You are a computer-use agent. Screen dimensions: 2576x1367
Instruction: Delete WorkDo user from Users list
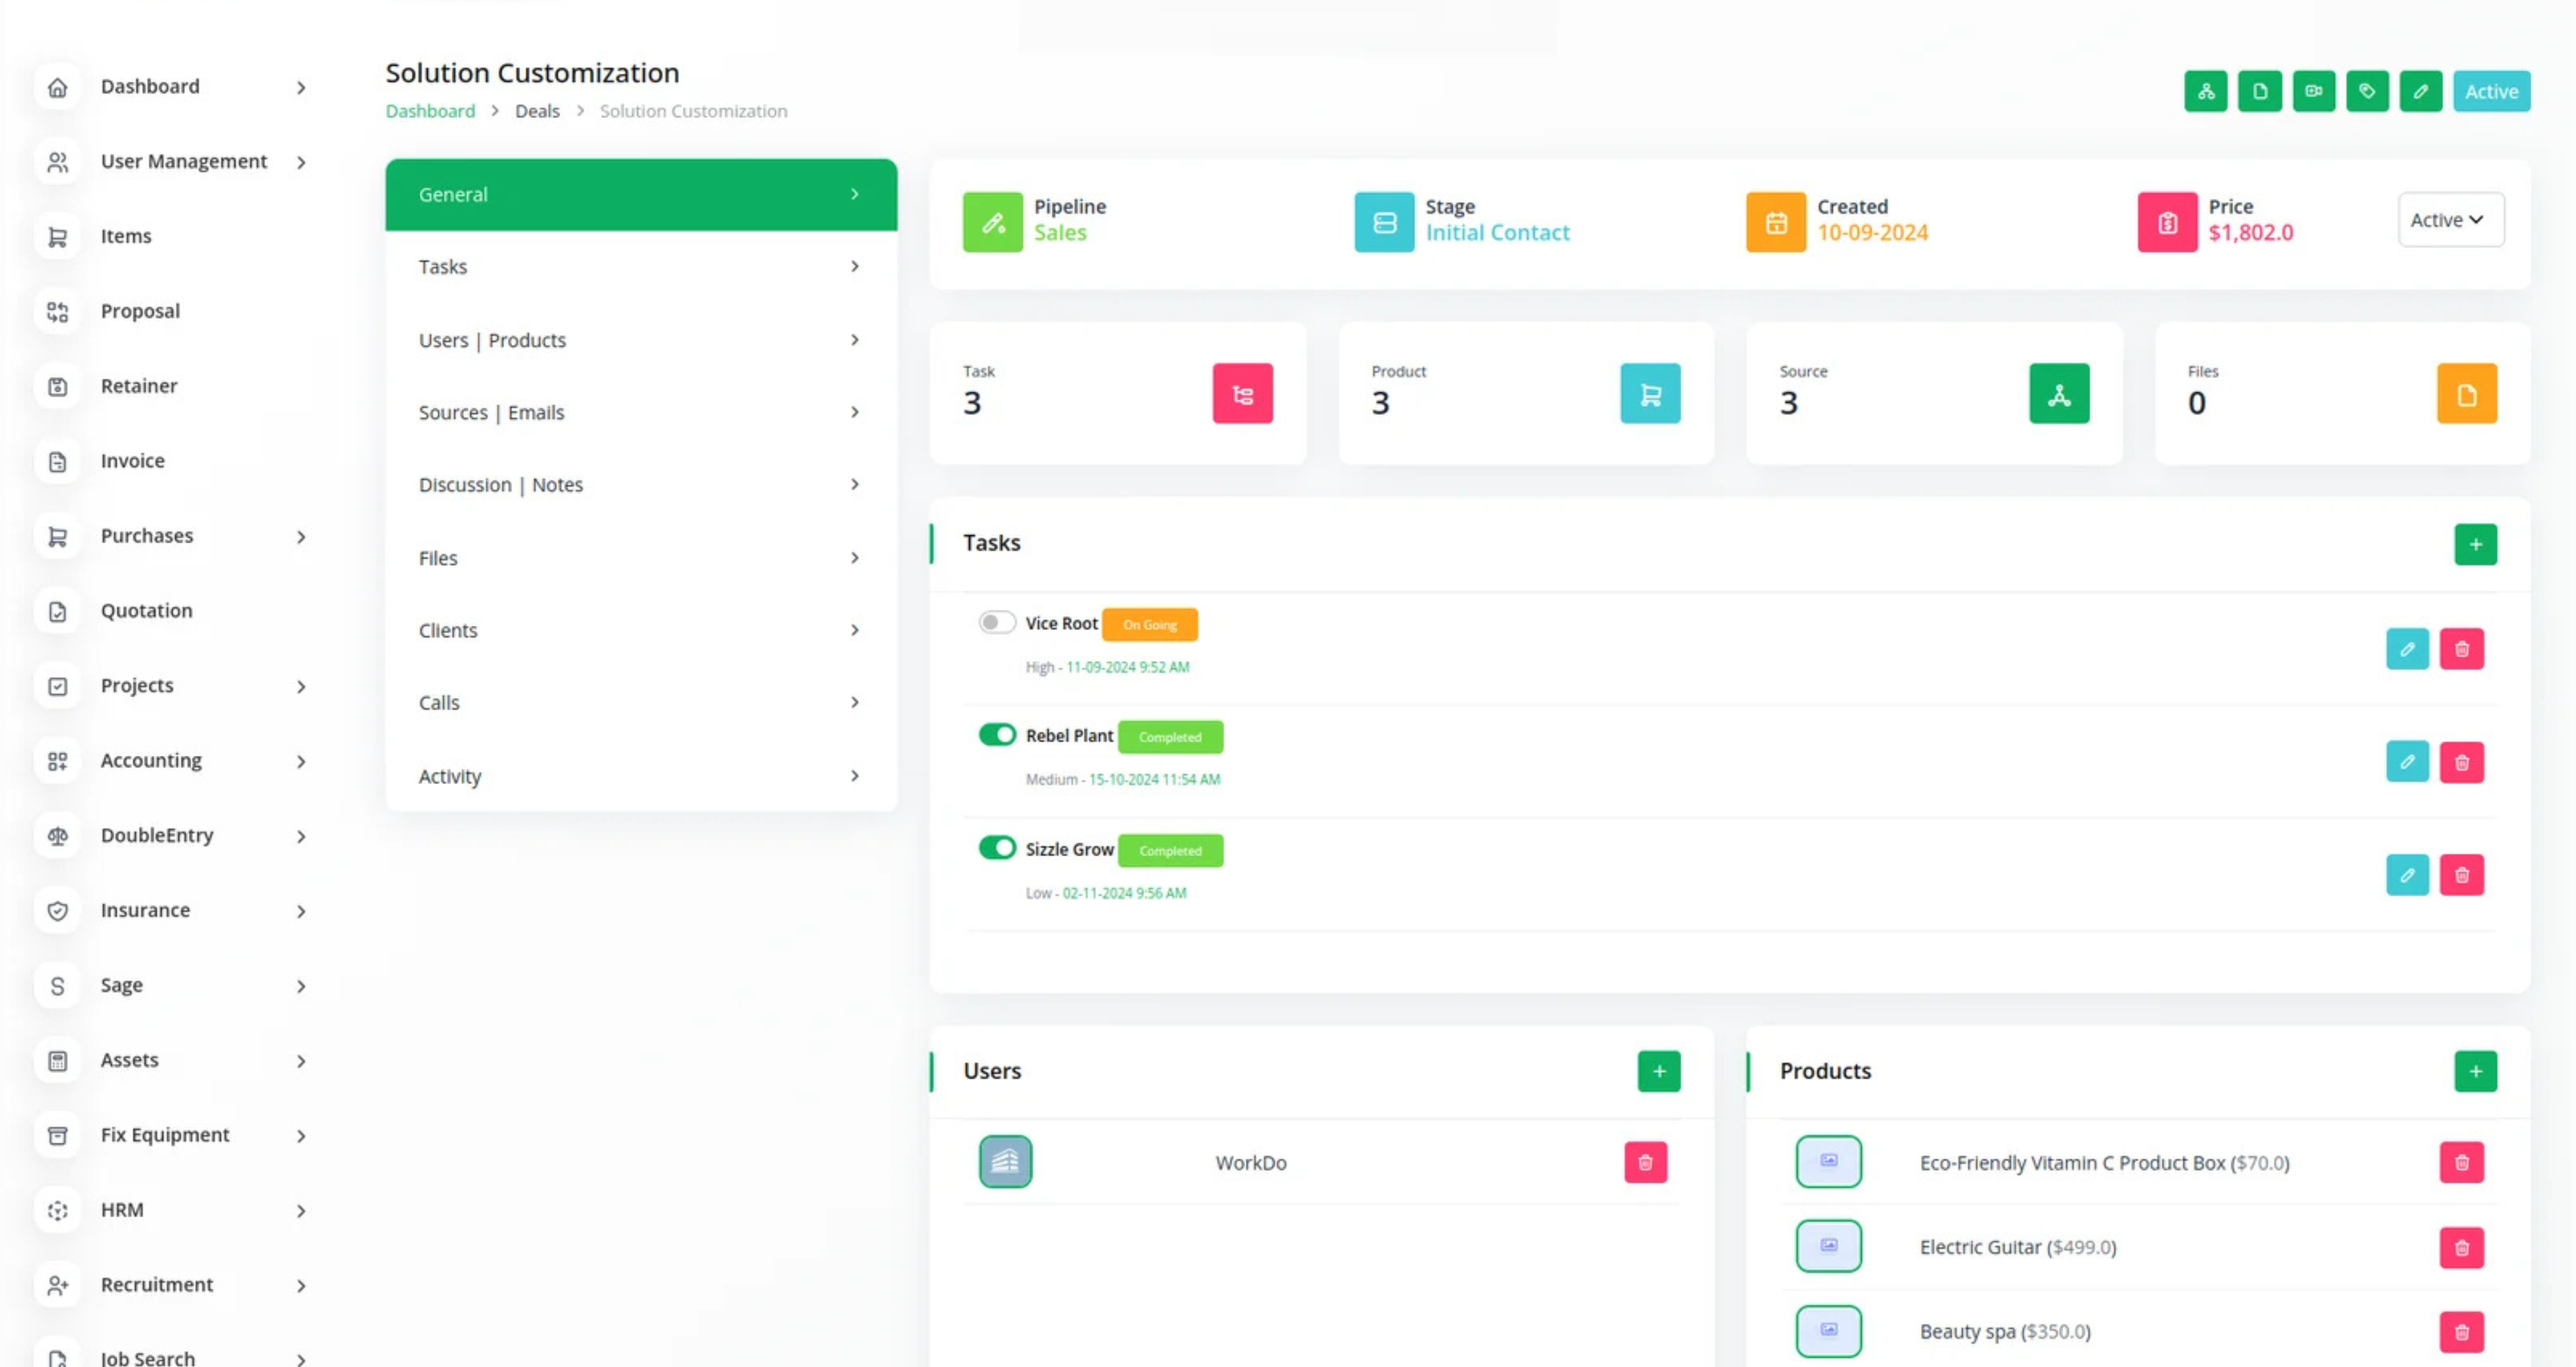(1645, 1162)
